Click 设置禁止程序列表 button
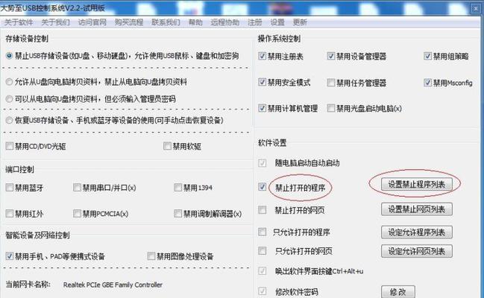The image size is (484, 298). (417, 185)
